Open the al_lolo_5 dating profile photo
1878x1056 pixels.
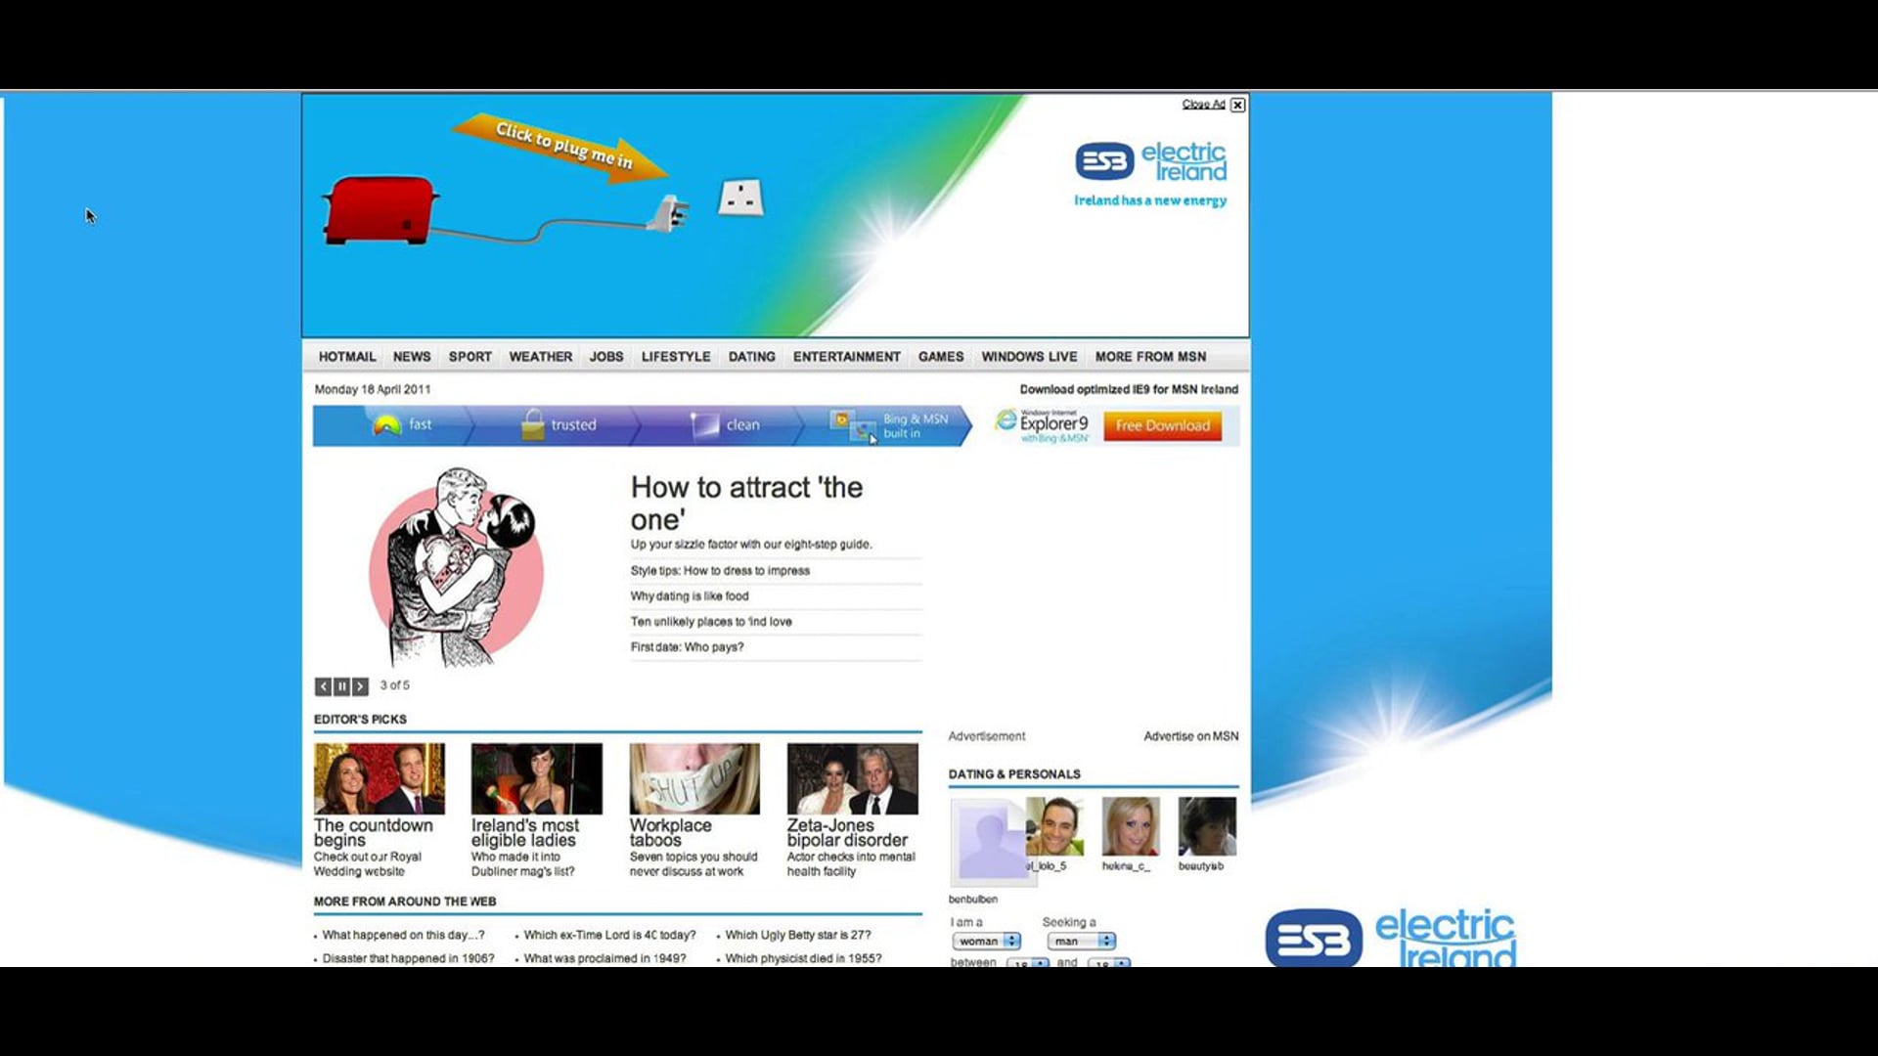click(1054, 826)
